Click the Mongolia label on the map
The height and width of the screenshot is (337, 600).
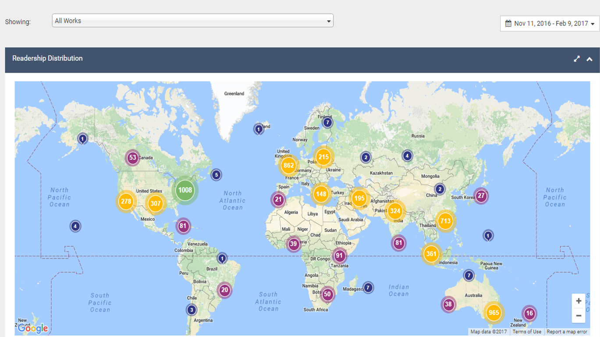point(430,176)
